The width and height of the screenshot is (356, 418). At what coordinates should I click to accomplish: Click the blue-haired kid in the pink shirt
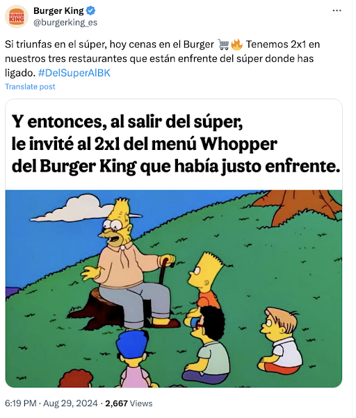133,358
